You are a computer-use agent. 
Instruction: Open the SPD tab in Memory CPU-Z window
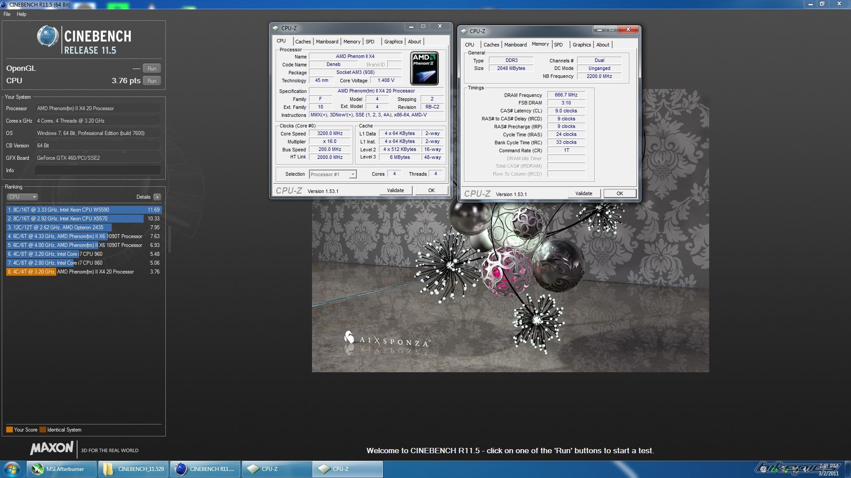[x=558, y=45]
